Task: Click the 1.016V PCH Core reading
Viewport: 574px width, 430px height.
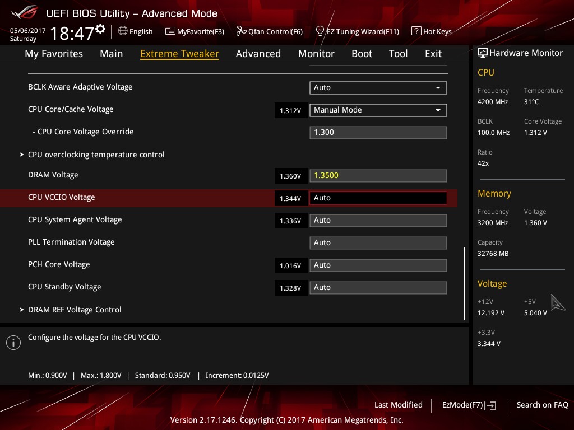Action: 291,265
